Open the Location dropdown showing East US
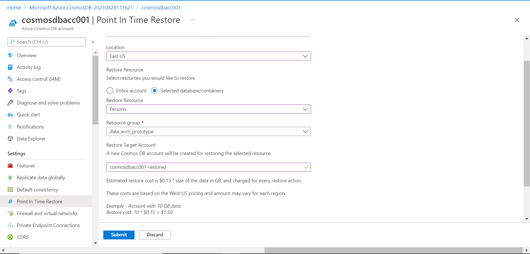Viewport: 530px width, 254px height. [209, 56]
